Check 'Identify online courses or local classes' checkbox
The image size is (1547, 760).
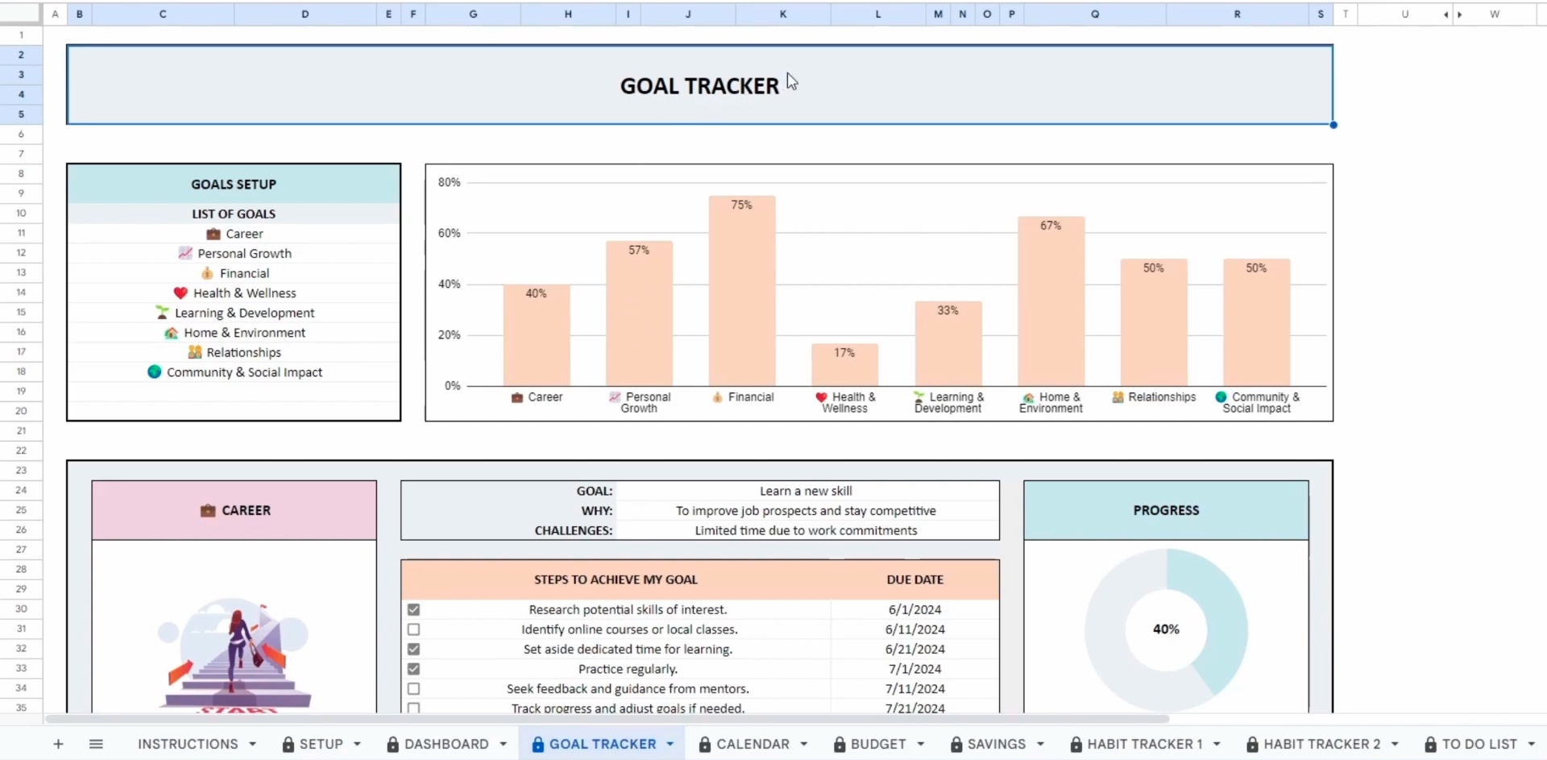(413, 629)
